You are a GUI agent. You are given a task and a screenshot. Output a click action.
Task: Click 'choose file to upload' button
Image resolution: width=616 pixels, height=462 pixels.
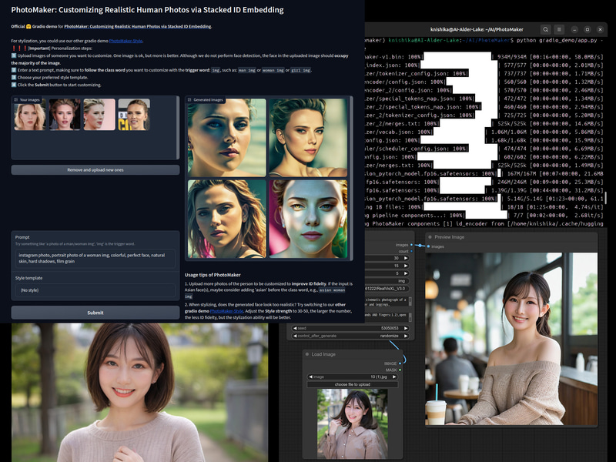tap(353, 384)
